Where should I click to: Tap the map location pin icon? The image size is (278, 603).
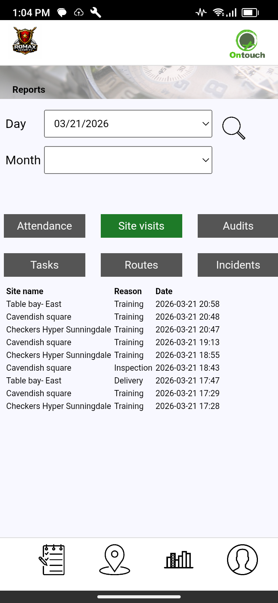tap(115, 559)
